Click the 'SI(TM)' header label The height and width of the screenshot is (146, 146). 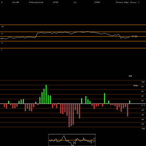pyautogui.click(x=55, y=2)
